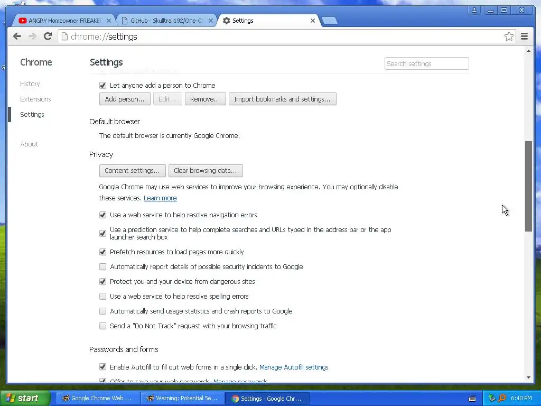This screenshot has width=541, height=406.
Task: Enable the Do Not Track request checkbox
Action: click(102, 326)
